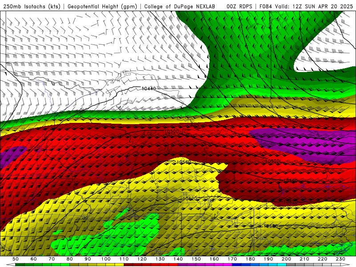Select the 210 kts legend value
The width and height of the screenshot is (356, 267).
304,259
